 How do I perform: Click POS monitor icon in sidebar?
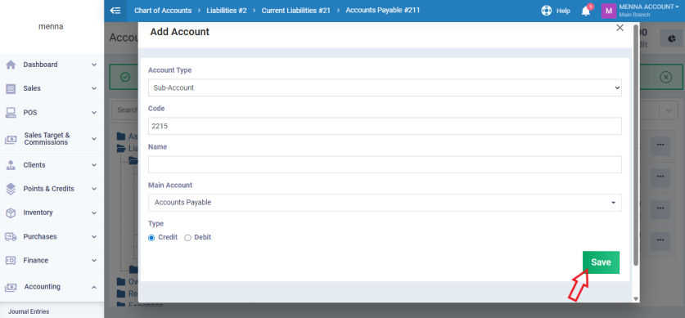click(11, 113)
